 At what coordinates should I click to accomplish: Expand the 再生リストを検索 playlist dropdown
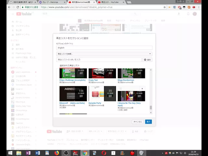[x=104, y=54]
